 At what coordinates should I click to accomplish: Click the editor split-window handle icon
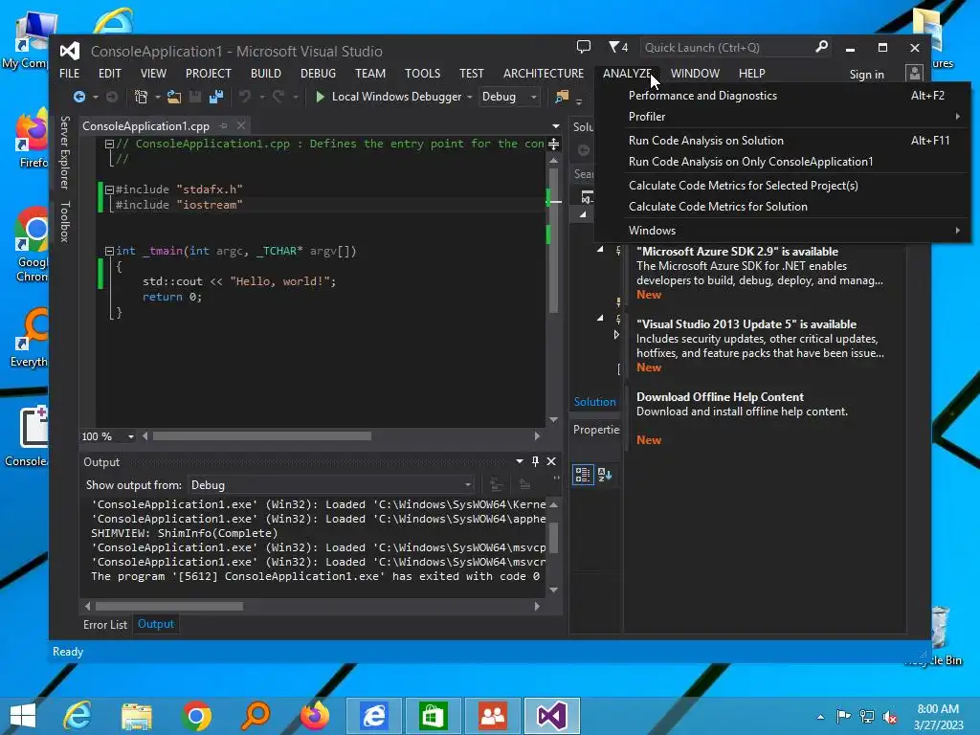[x=554, y=145]
